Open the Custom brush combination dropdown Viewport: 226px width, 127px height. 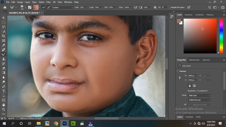(63, 7)
